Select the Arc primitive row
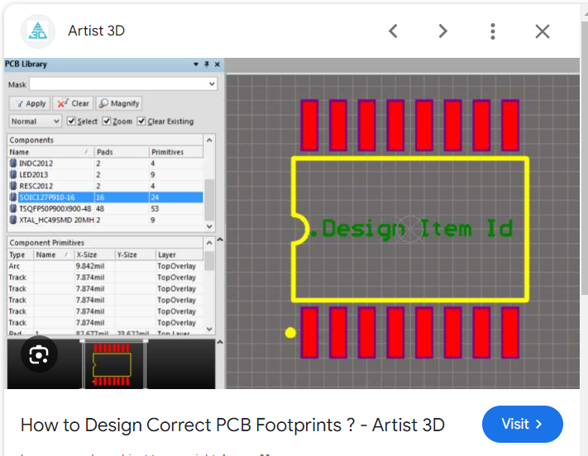The image size is (588, 456). (x=105, y=266)
